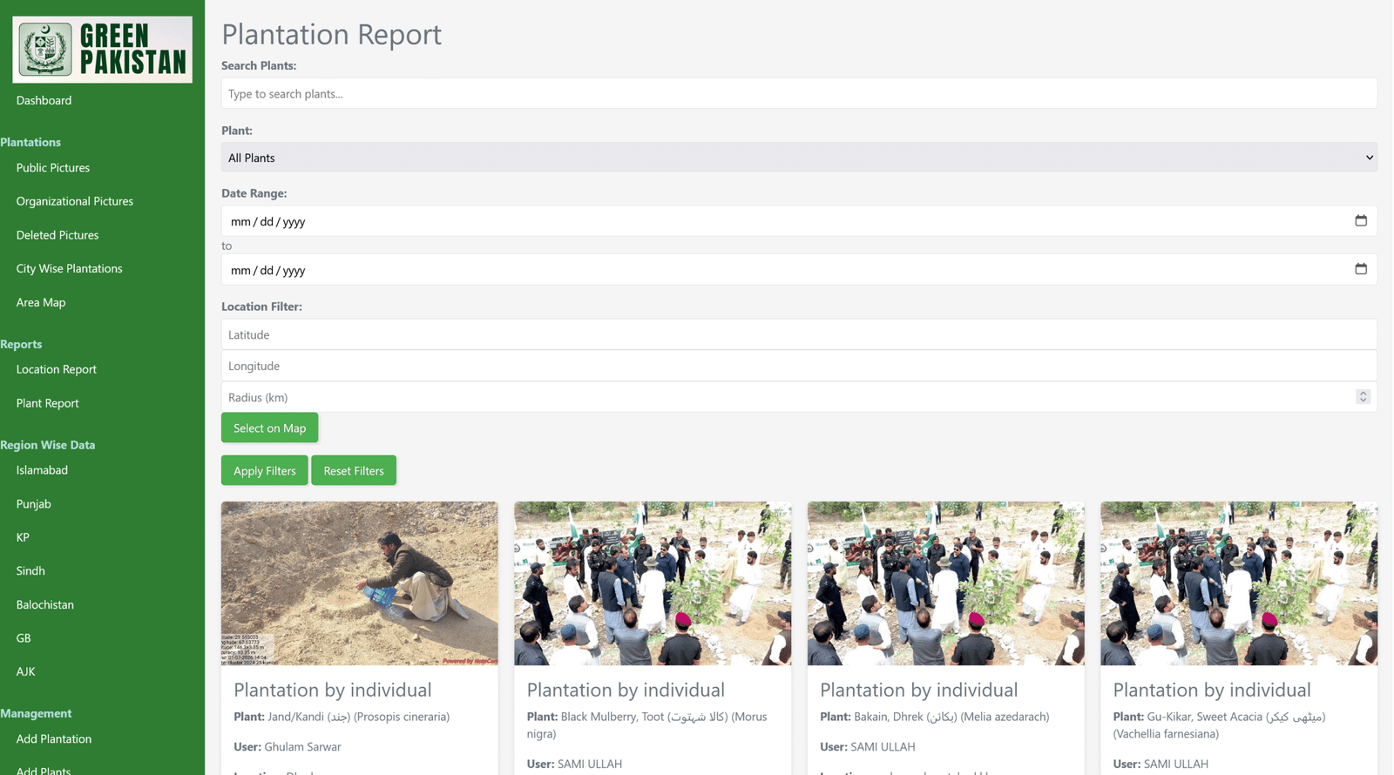Click Region Wise Data header
This screenshot has width=1394, height=775.
[48, 445]
